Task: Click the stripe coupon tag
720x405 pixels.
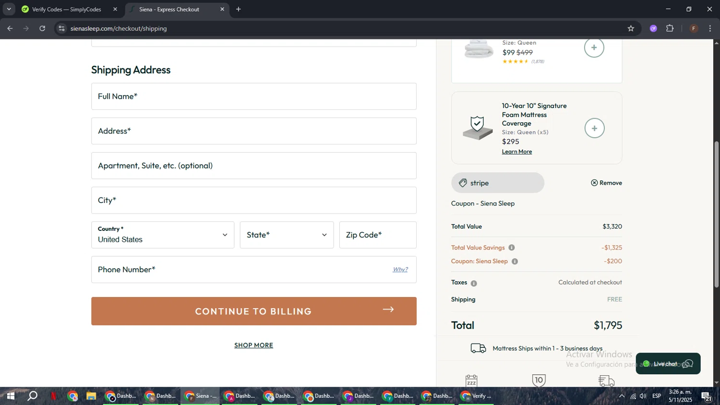Action: pyautogui.click(x=498, y=183)
